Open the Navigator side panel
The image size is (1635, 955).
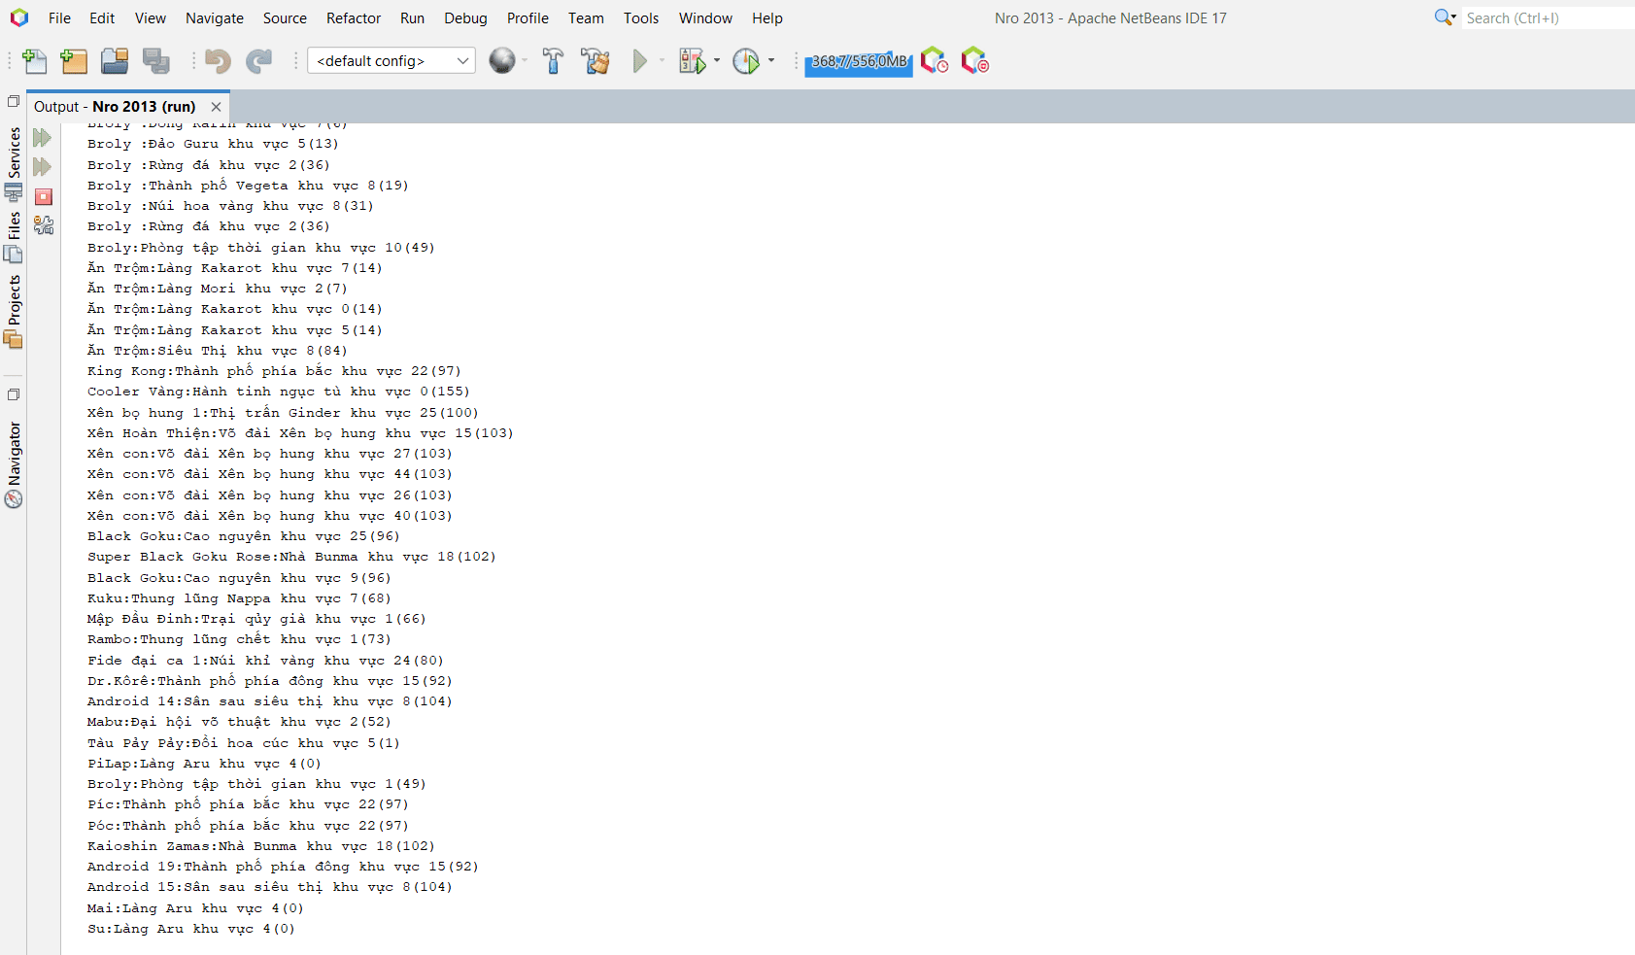click(14, 464)
